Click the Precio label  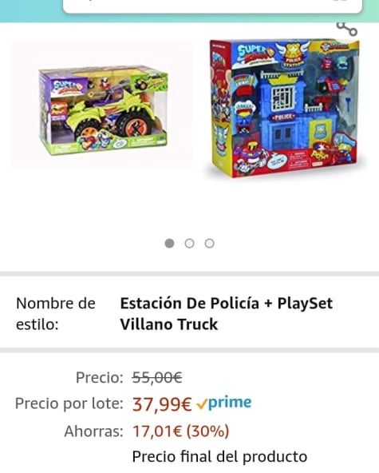click(100, 377)
